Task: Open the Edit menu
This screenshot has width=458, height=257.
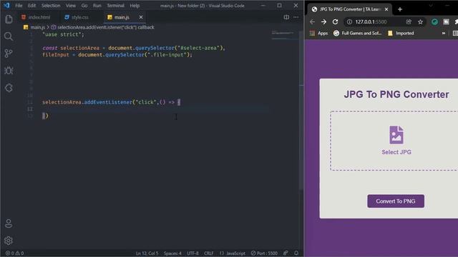Action: tap(31, 6)
